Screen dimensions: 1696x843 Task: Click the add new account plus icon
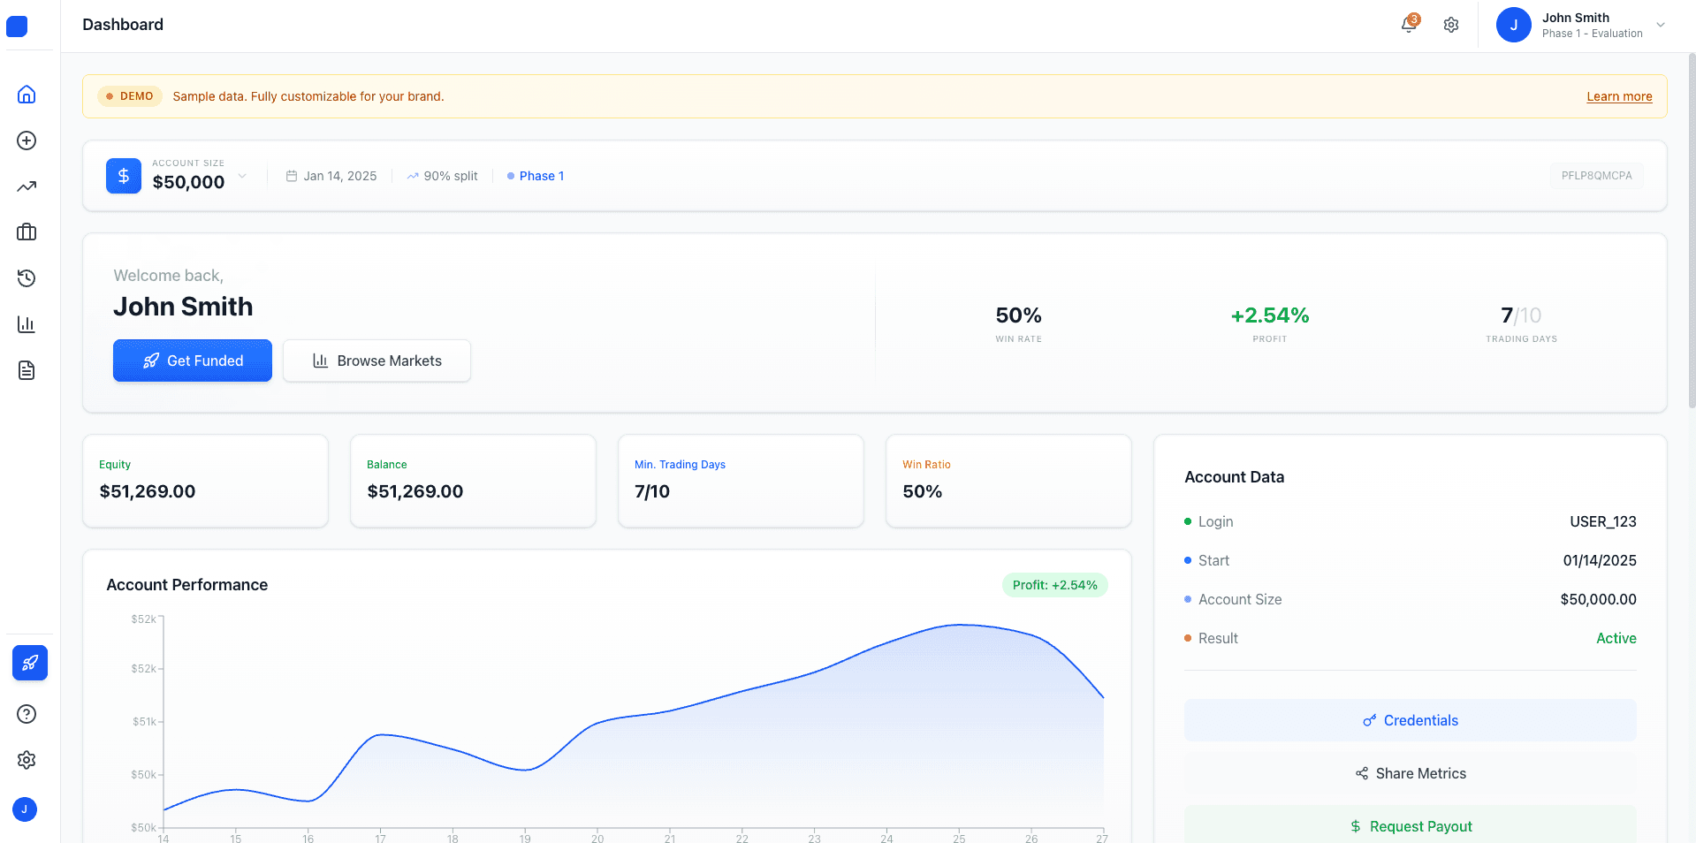(x=27, y=140)
